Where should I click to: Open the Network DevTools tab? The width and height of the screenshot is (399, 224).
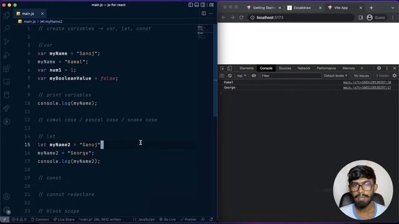click(304, 68)
